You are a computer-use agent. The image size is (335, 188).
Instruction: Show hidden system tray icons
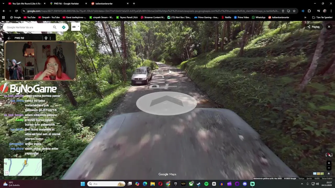tap(302, 184)
